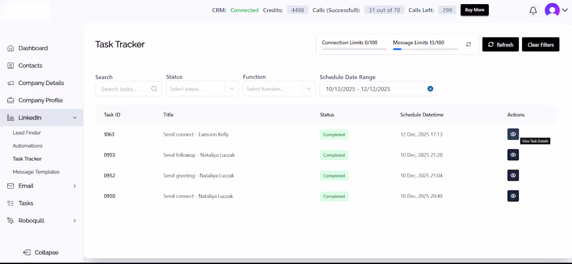
Task: Click the Buy More button
Action: (x=475, y=10)
